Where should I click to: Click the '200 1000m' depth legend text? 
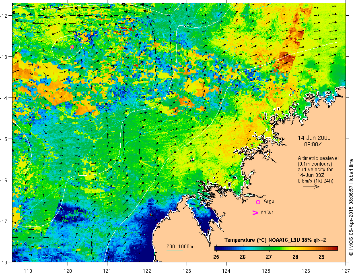(180, 247)
